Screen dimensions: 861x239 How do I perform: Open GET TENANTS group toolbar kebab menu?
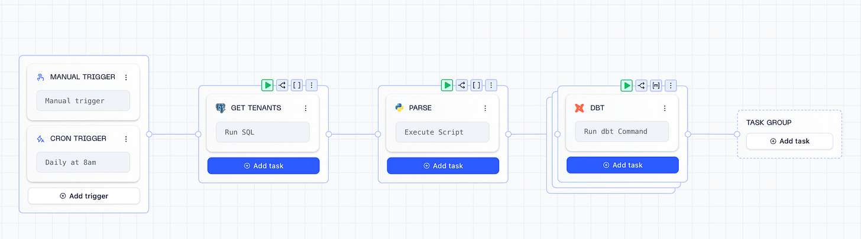pyautogui.click(x=312, y=85)
